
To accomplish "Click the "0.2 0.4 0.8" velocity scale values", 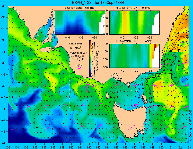I will 77,56.
